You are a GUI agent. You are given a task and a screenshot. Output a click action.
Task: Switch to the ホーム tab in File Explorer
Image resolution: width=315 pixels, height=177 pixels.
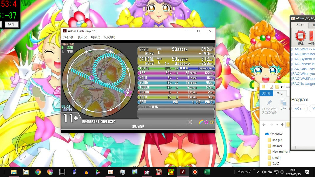pyautogui.click(x=280, y=93)
